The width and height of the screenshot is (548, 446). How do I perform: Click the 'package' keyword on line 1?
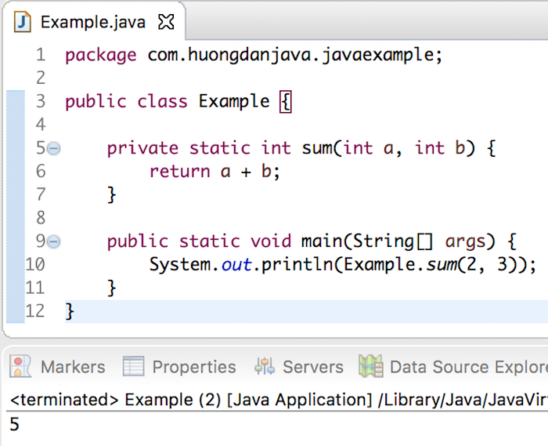101,56
